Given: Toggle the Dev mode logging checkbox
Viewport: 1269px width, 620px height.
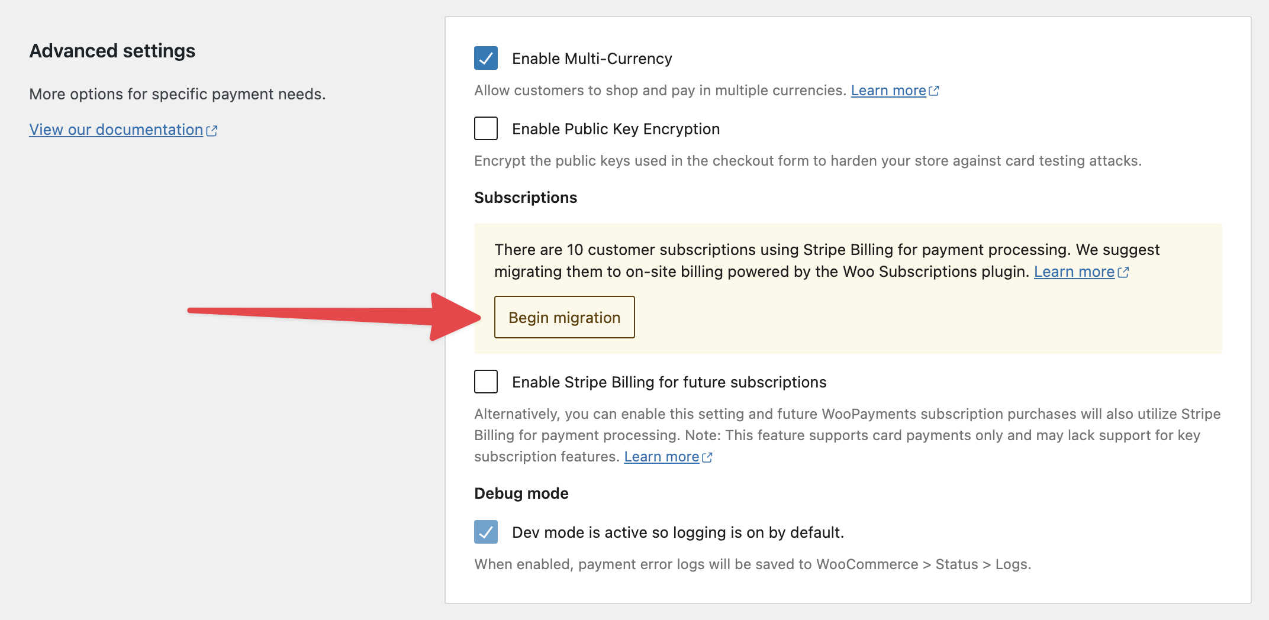Looking at the screenshot, I should tap(486, 532).
